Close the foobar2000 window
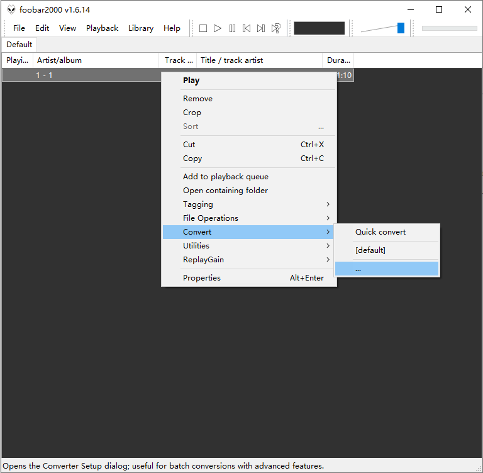The width and height of the screenshot is (483, 473). (x=468, y=9)
